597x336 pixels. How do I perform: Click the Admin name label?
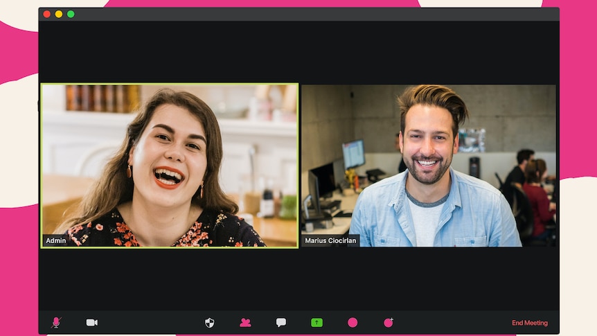(x=56, y=240)
